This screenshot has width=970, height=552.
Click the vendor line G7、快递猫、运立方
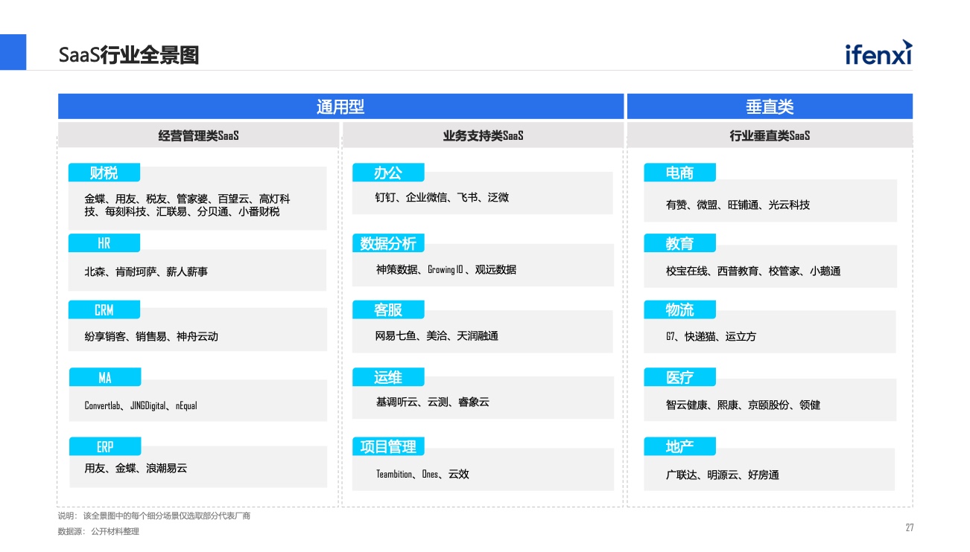[711, 336]
